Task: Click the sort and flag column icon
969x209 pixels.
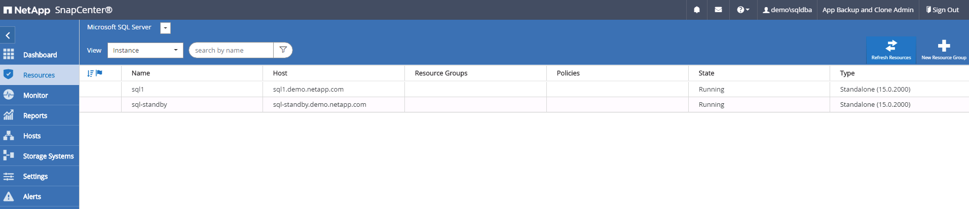Action: 95,73
